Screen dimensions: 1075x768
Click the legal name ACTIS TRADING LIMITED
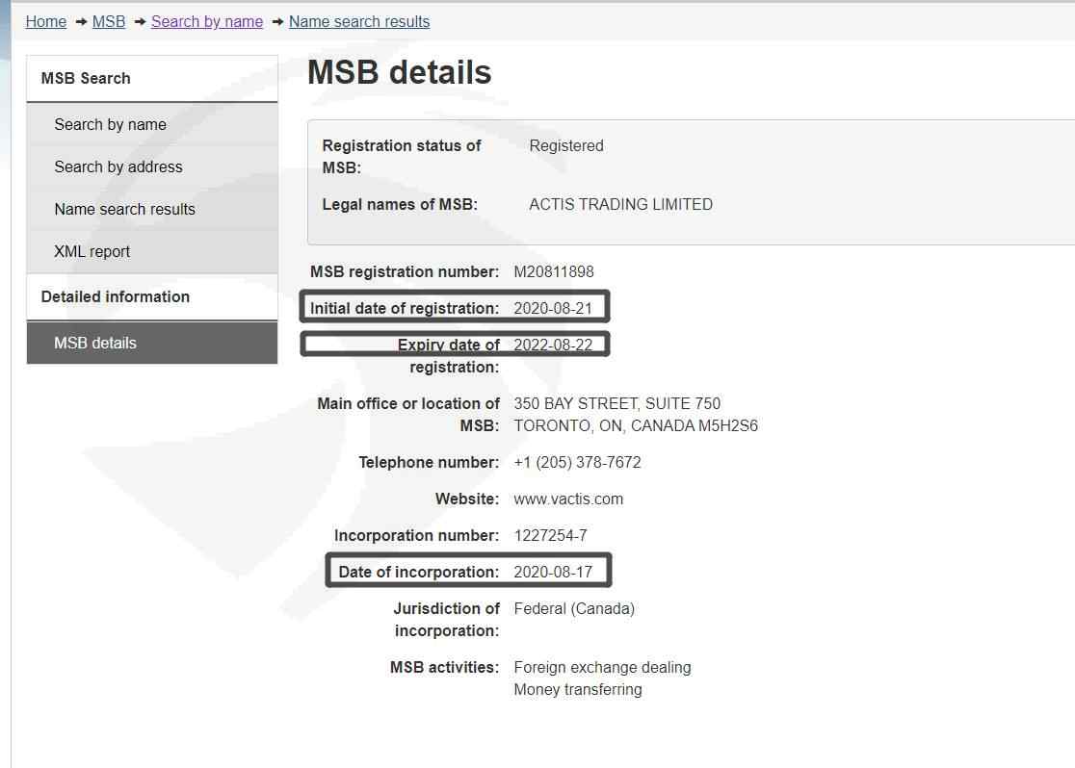click(x=620, y=205)
